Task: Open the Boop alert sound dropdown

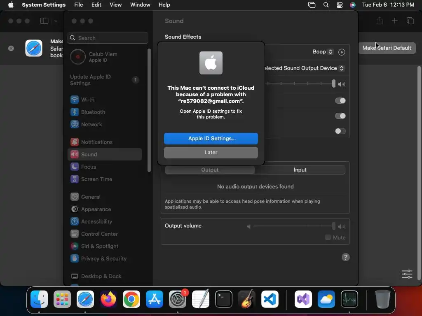Action: click(x=323, y=52)
